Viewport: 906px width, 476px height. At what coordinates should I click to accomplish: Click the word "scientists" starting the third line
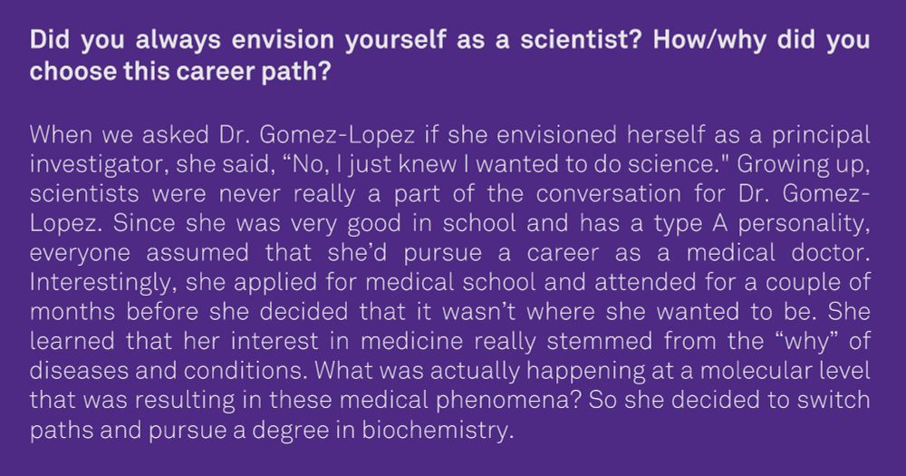[84, 194]
